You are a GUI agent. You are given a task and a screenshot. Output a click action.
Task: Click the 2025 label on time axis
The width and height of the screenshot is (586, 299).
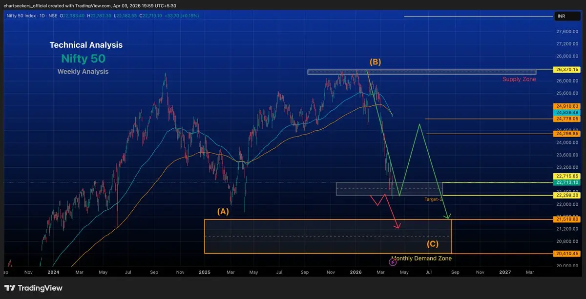[204, 272]
